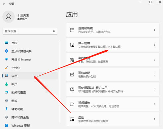Click the chevron on 视频播放 row
This screenshot has width=163, height=129.
click(154, 104)
